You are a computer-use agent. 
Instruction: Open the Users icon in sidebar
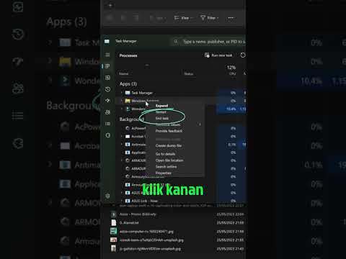[x=107, y=112]
